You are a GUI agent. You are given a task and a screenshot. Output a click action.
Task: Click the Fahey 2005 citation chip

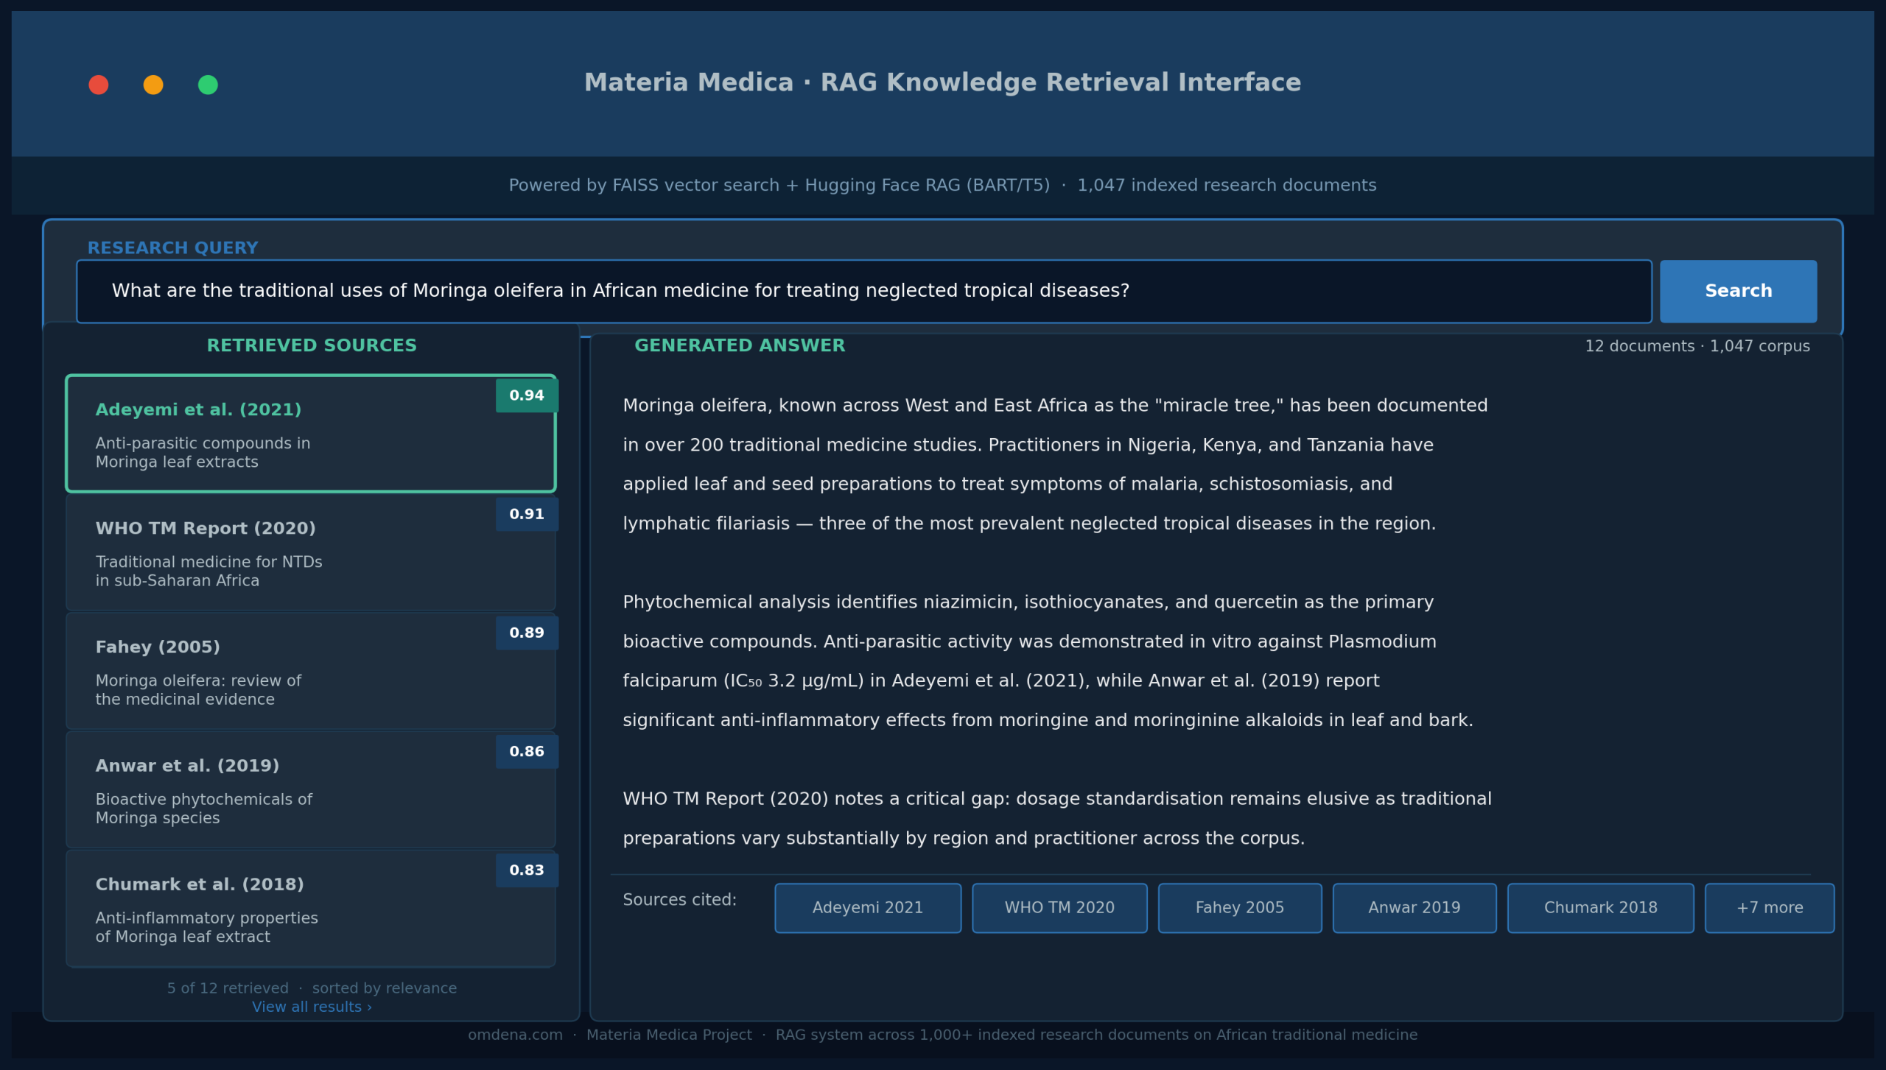click(1240, 908)
